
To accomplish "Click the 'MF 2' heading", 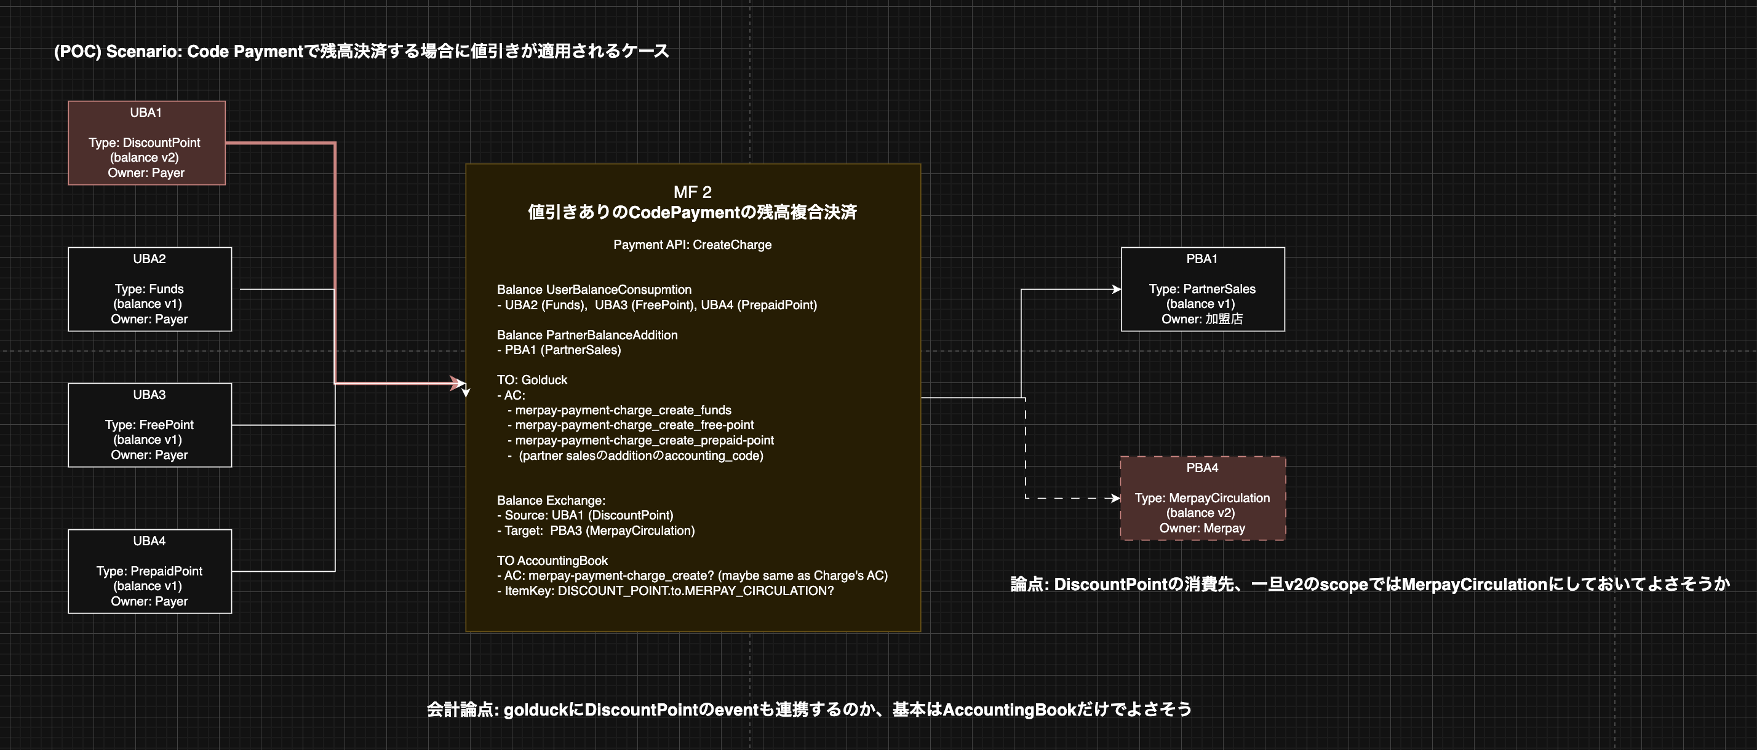I will [692, 192].
